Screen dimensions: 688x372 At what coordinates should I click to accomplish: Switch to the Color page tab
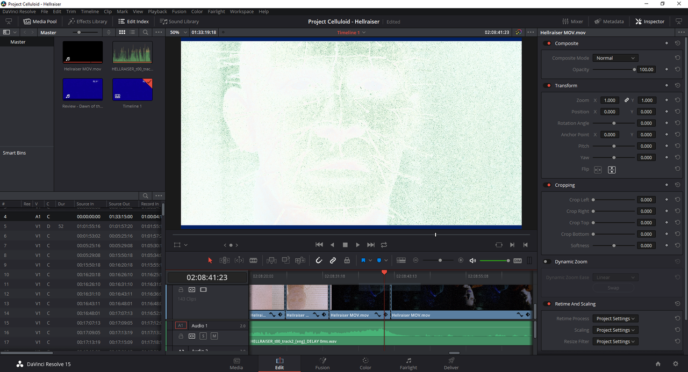tap(365, 363)
